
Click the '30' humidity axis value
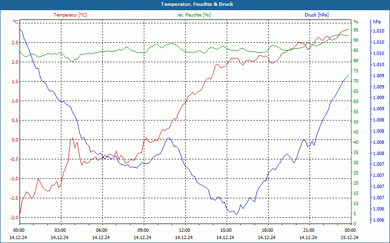click(356, 162)
